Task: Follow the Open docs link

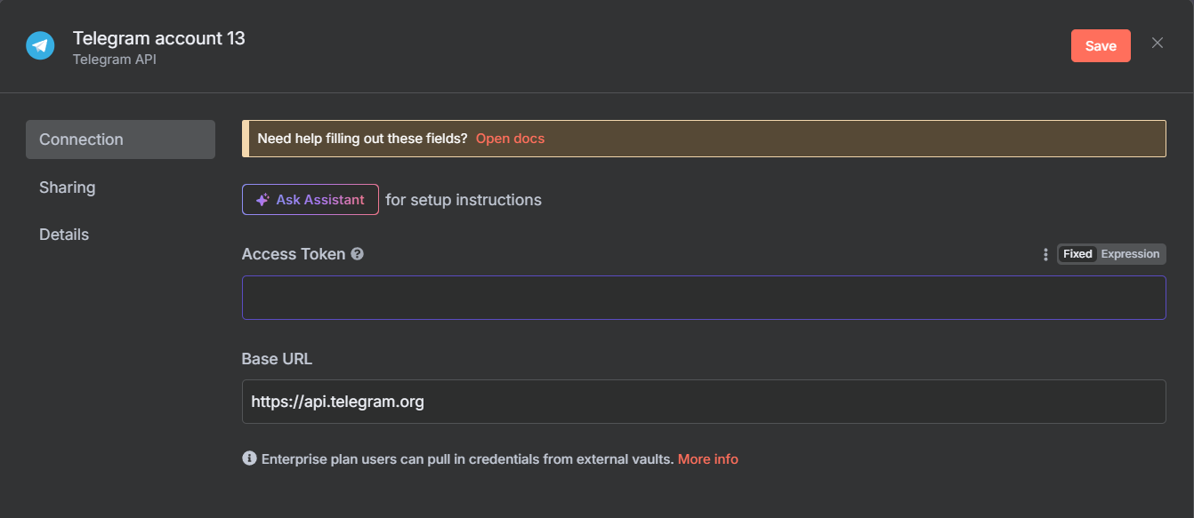Action: 510,139
